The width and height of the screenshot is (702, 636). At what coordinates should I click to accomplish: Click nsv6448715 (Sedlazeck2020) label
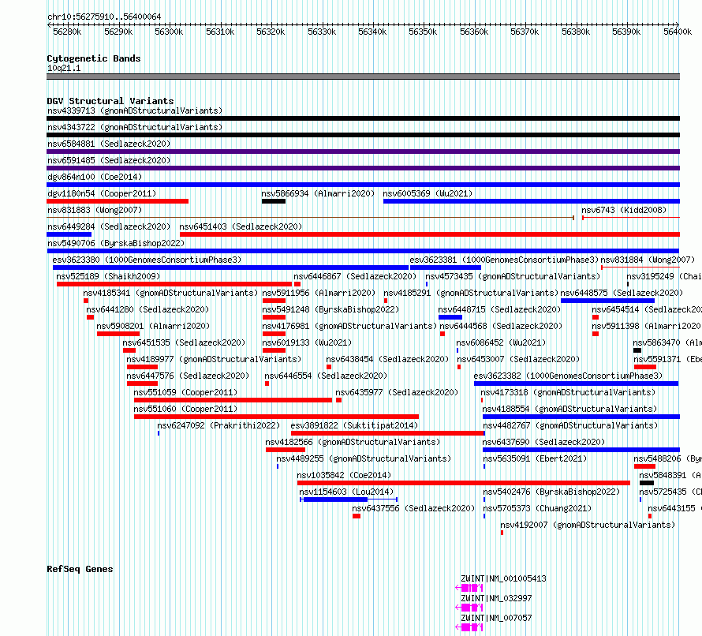pyautogui.click(x=499, y=309)
